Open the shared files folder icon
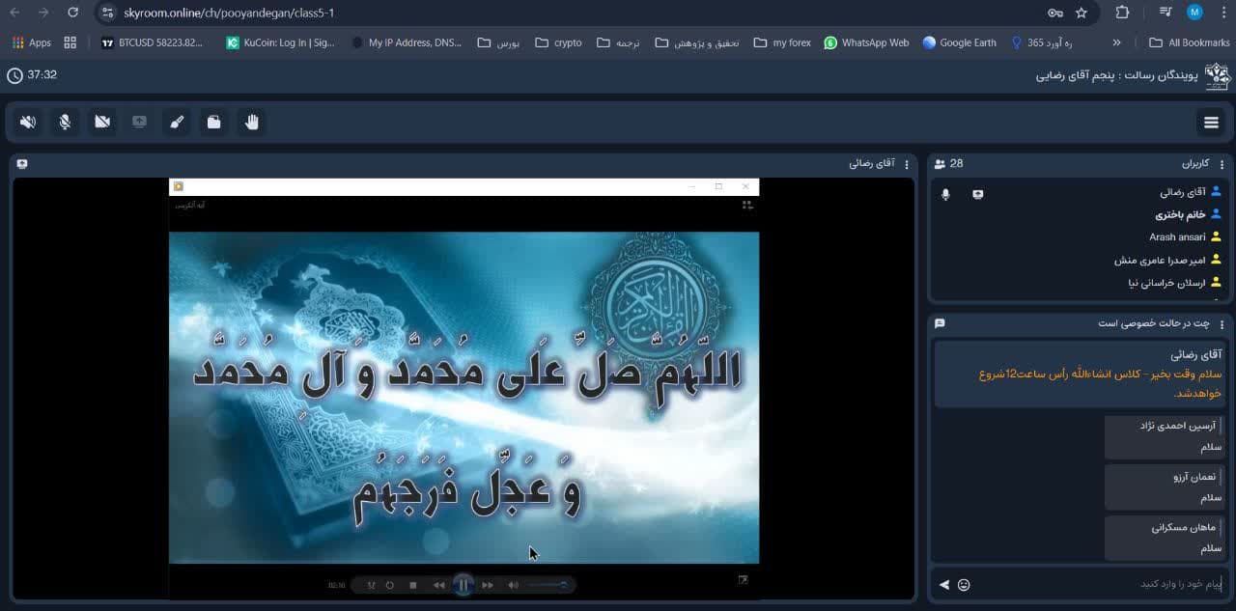The image size is (1236, 611). [214, 123]
